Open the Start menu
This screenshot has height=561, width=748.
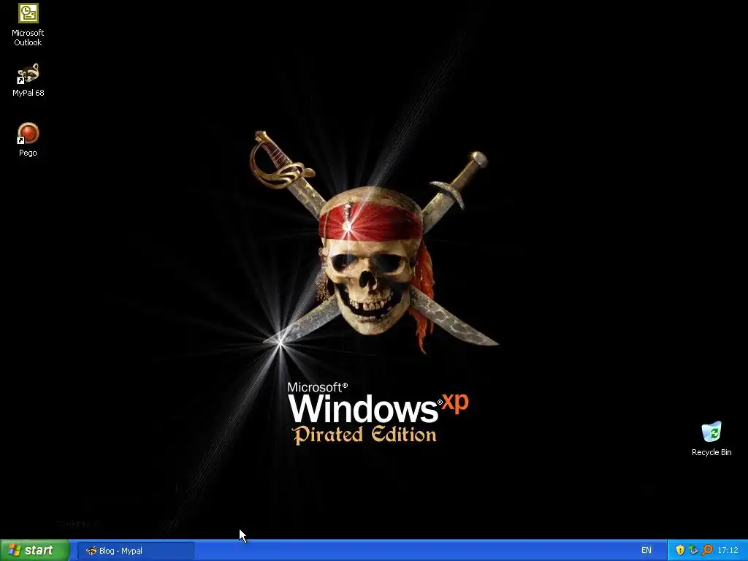click(35, 550)
